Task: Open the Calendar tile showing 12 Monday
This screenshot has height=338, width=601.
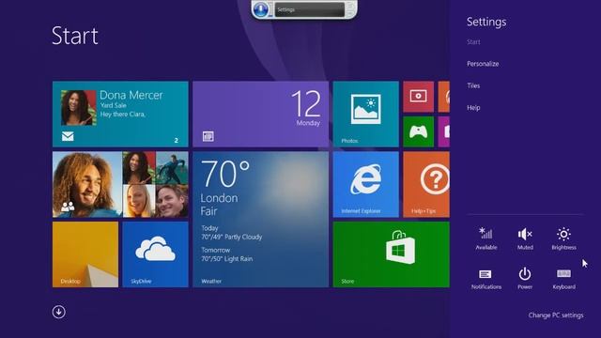Action: [x=261, y=114]
